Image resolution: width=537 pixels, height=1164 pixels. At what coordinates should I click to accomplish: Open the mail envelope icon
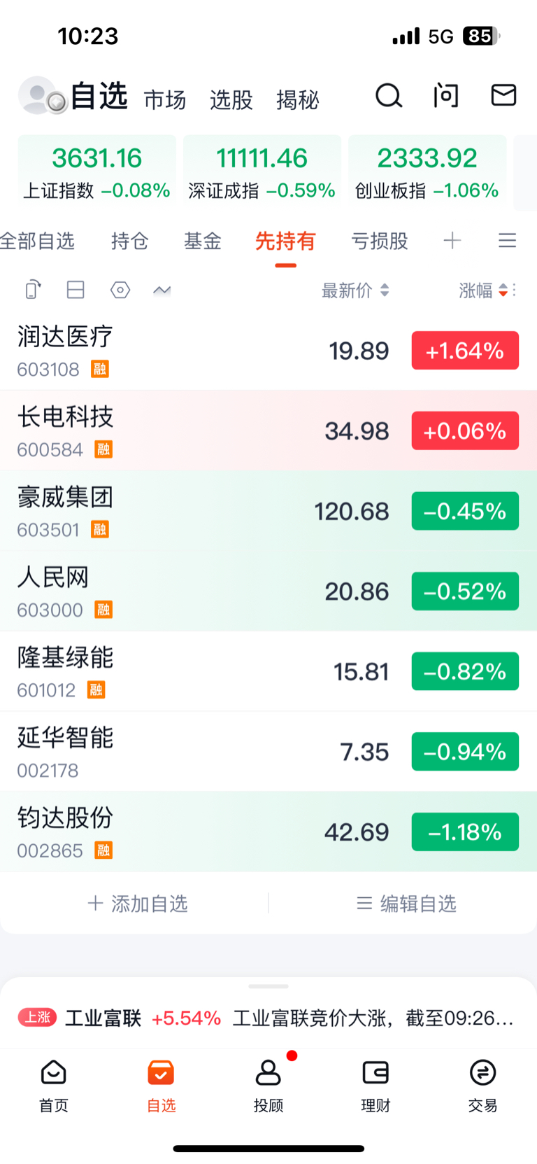point(503,95)
